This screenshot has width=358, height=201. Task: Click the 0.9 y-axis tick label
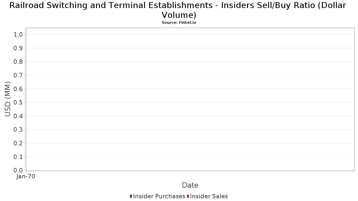pyautogui.click(x=18, y=48)
